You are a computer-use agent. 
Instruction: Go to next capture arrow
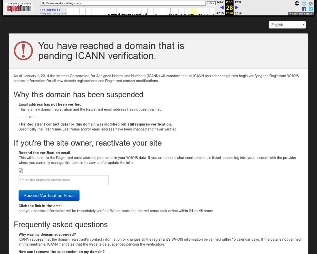[237, 8]
